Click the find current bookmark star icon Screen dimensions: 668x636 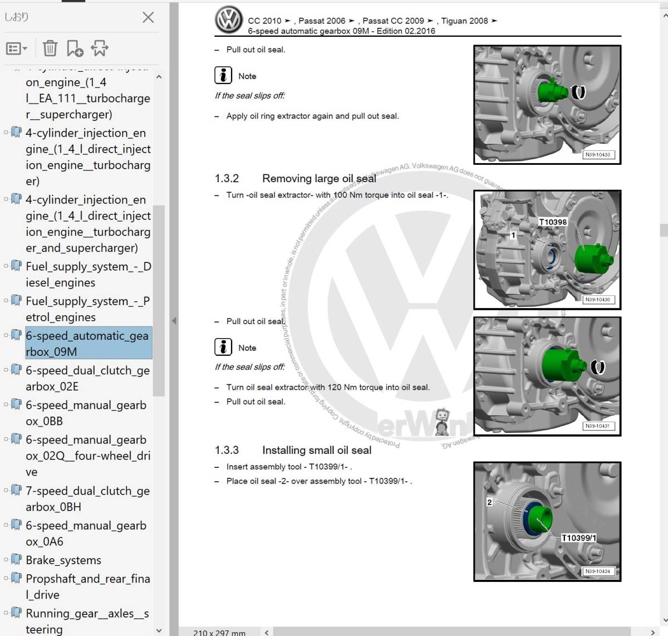(x=100, y=48)
